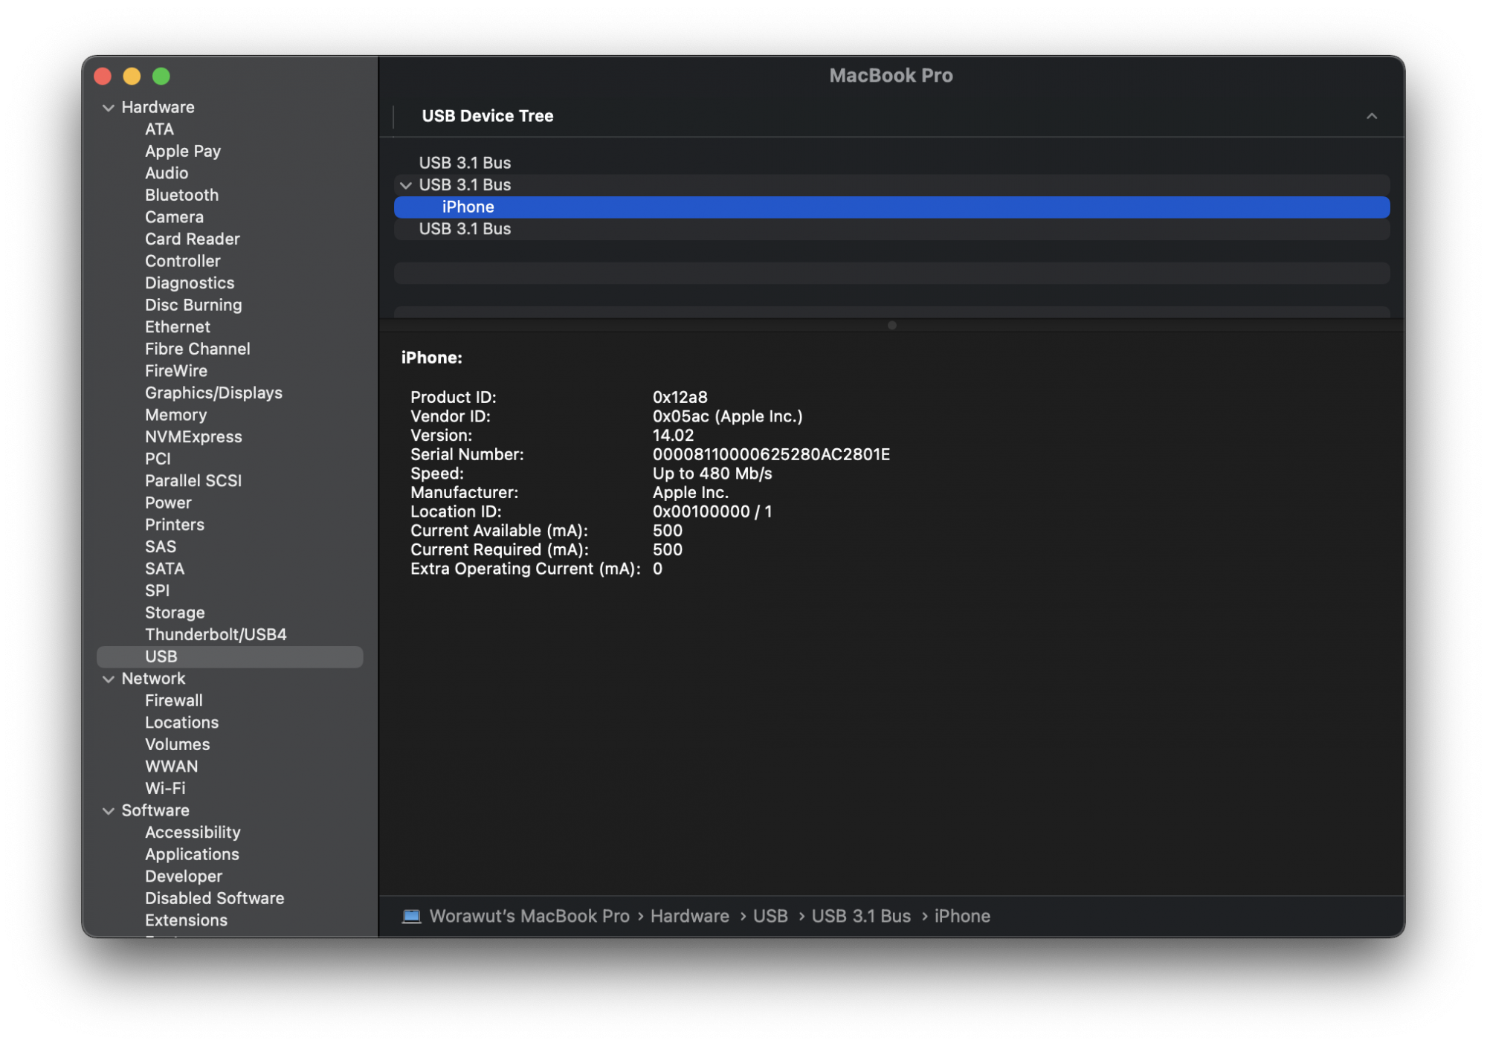Select SATA in the sidebar
The image size is (1487, 1046).
164,569
